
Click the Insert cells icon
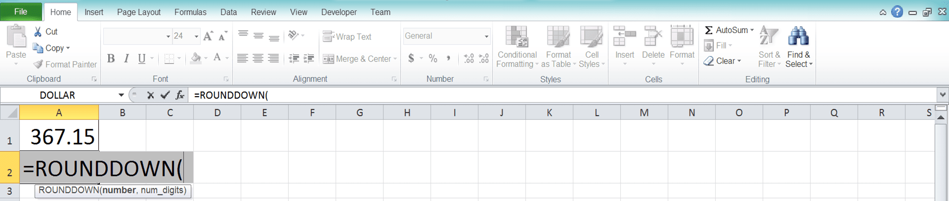pos(625,37)
